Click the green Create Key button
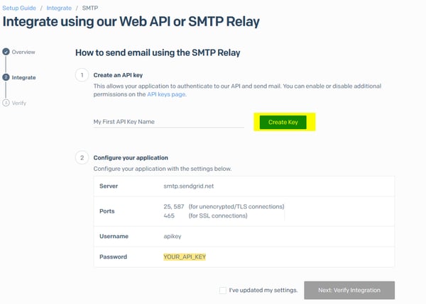 point(283,122)
